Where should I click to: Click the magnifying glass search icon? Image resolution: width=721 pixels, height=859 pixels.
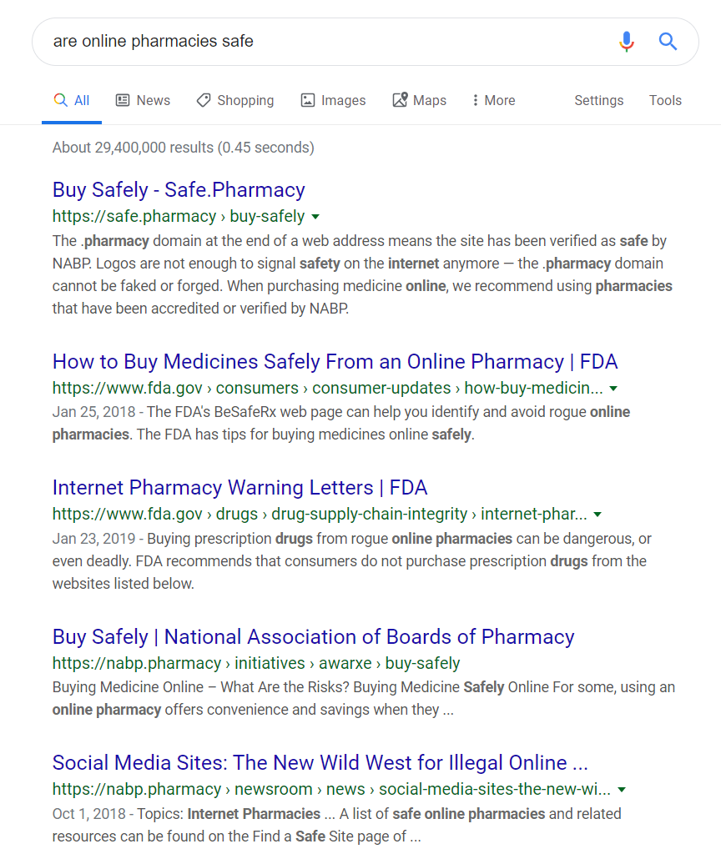[x=668, y=42]
